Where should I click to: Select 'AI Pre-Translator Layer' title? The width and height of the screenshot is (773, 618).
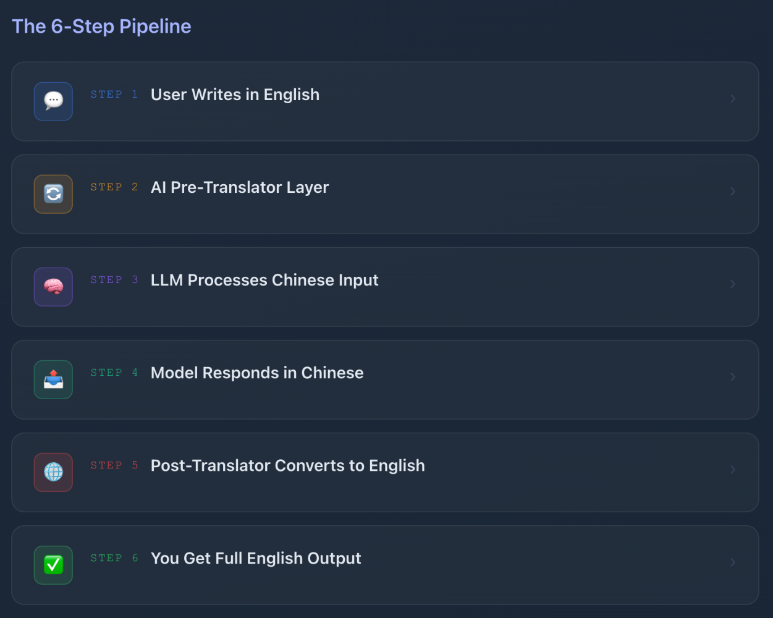(240, 187)
